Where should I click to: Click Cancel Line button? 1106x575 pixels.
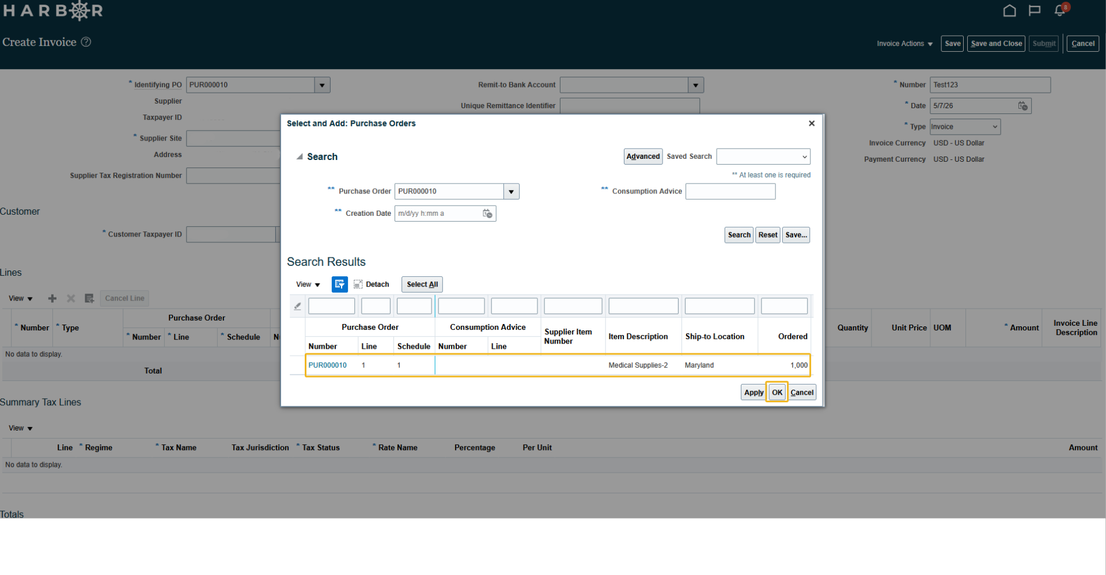(124, 298)
